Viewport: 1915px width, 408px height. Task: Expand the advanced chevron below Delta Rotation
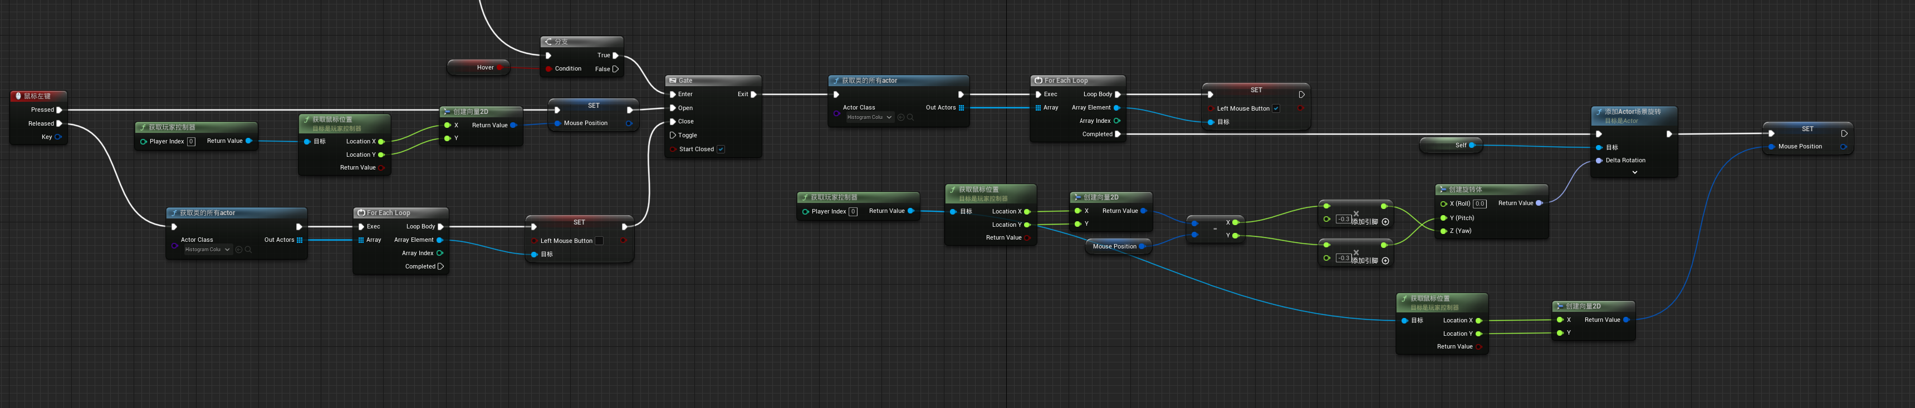[1634, 172]
